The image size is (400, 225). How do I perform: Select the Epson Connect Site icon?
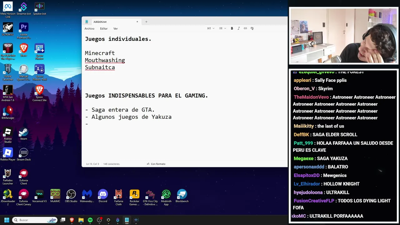point(39,93)
